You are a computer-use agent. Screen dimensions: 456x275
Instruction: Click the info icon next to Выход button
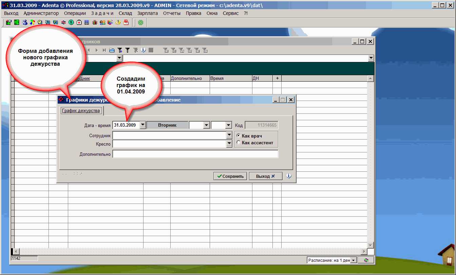[289, 176]
